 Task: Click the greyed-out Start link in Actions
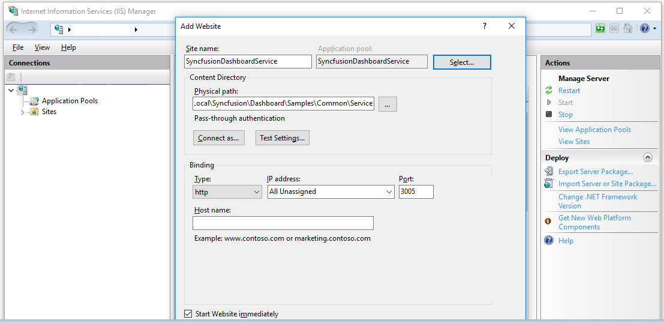(566, 103)
